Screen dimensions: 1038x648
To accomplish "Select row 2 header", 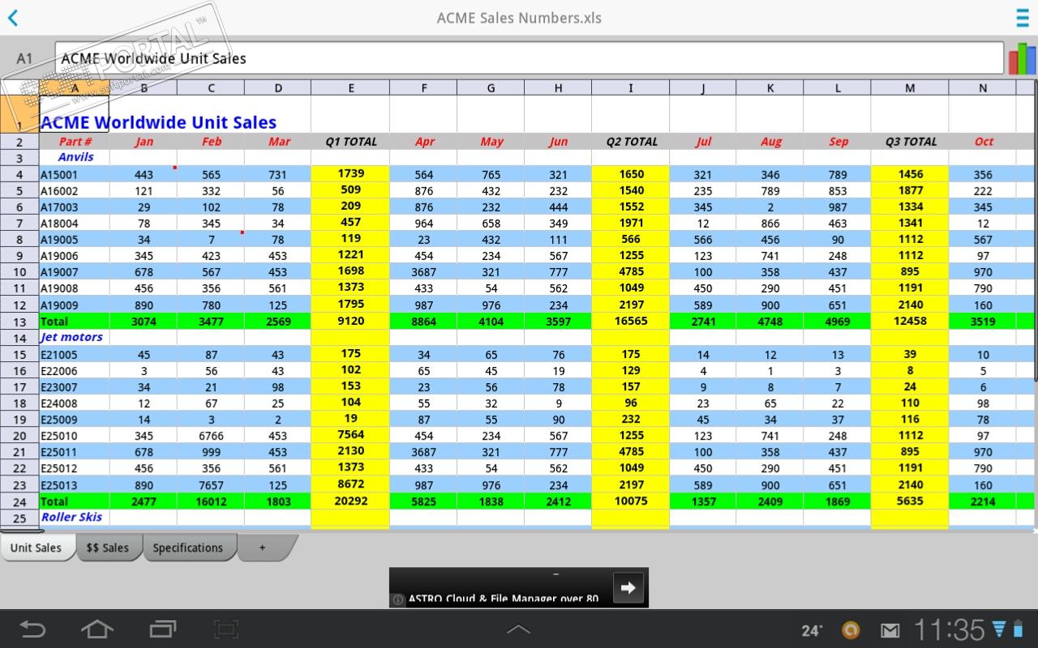I will [x=19, y=142].
